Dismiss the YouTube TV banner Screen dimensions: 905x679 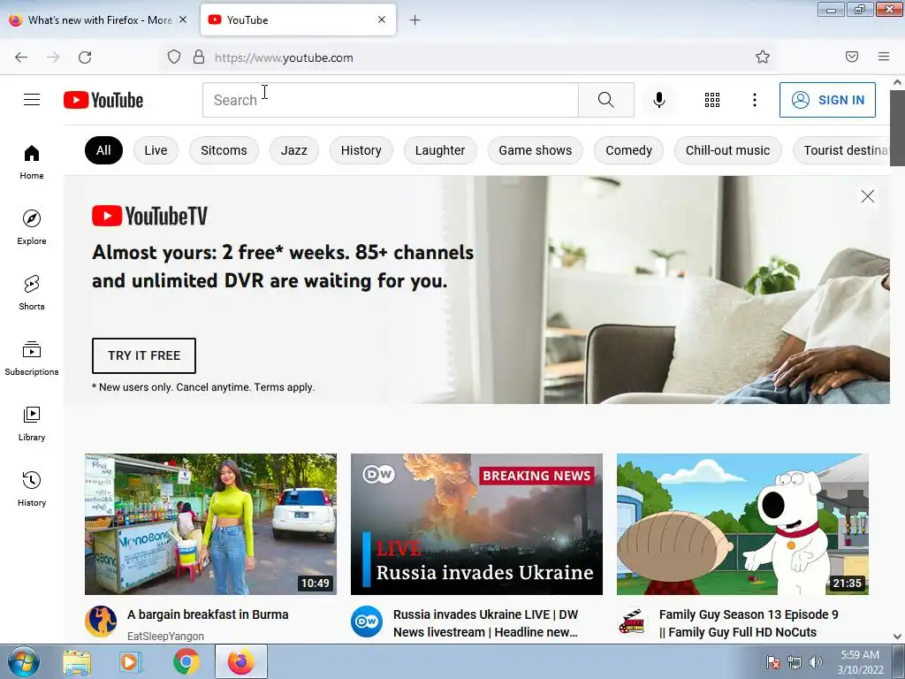point(868,196)
